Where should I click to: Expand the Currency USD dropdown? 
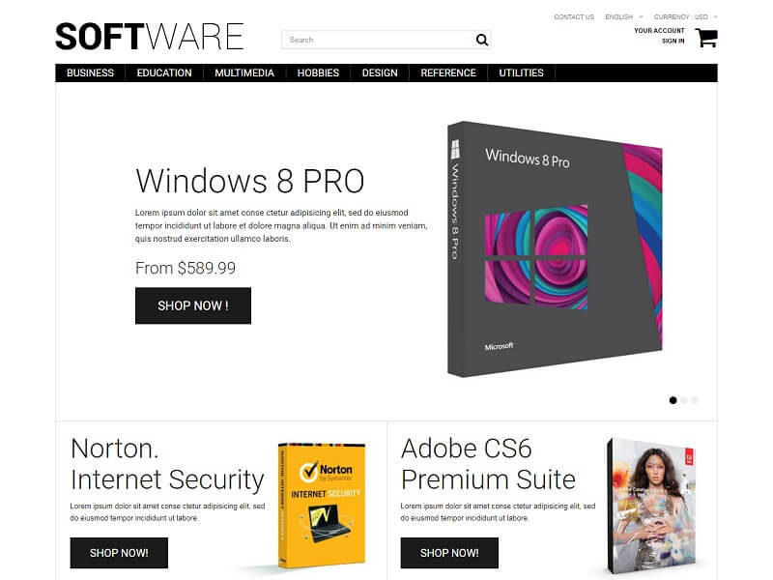[685, 16]
